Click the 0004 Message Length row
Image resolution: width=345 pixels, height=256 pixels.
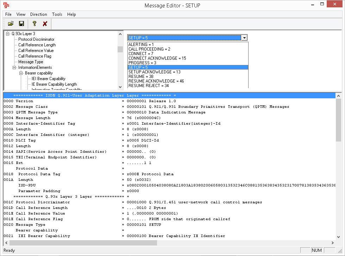click(x=169, y=118)
